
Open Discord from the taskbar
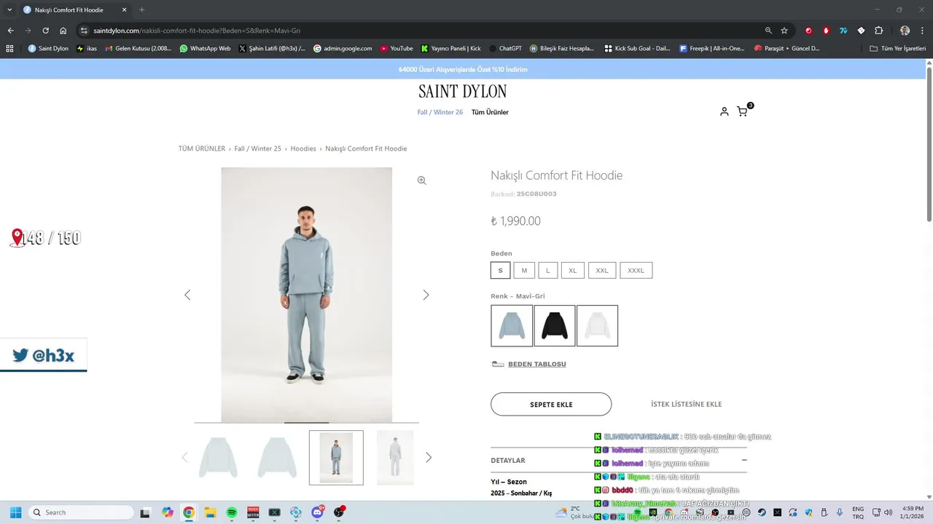click(x=318, y=512)
